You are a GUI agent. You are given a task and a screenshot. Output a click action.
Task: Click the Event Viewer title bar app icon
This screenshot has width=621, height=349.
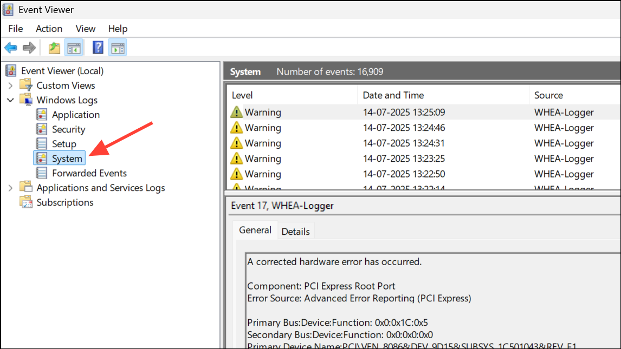8,10
